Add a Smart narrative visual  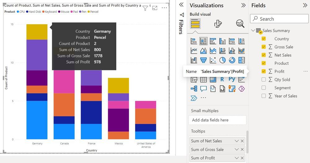point(213,89)
